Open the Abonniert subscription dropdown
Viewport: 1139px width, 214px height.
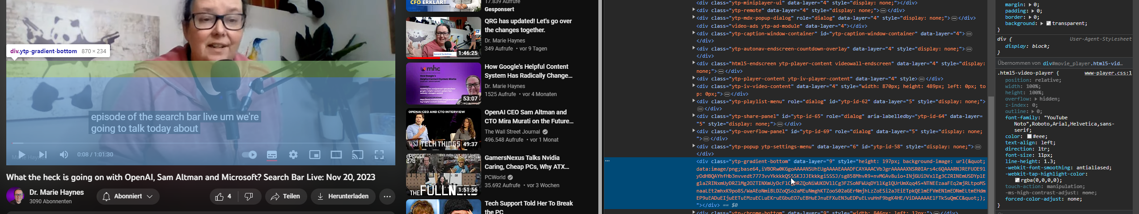[128, 197]
